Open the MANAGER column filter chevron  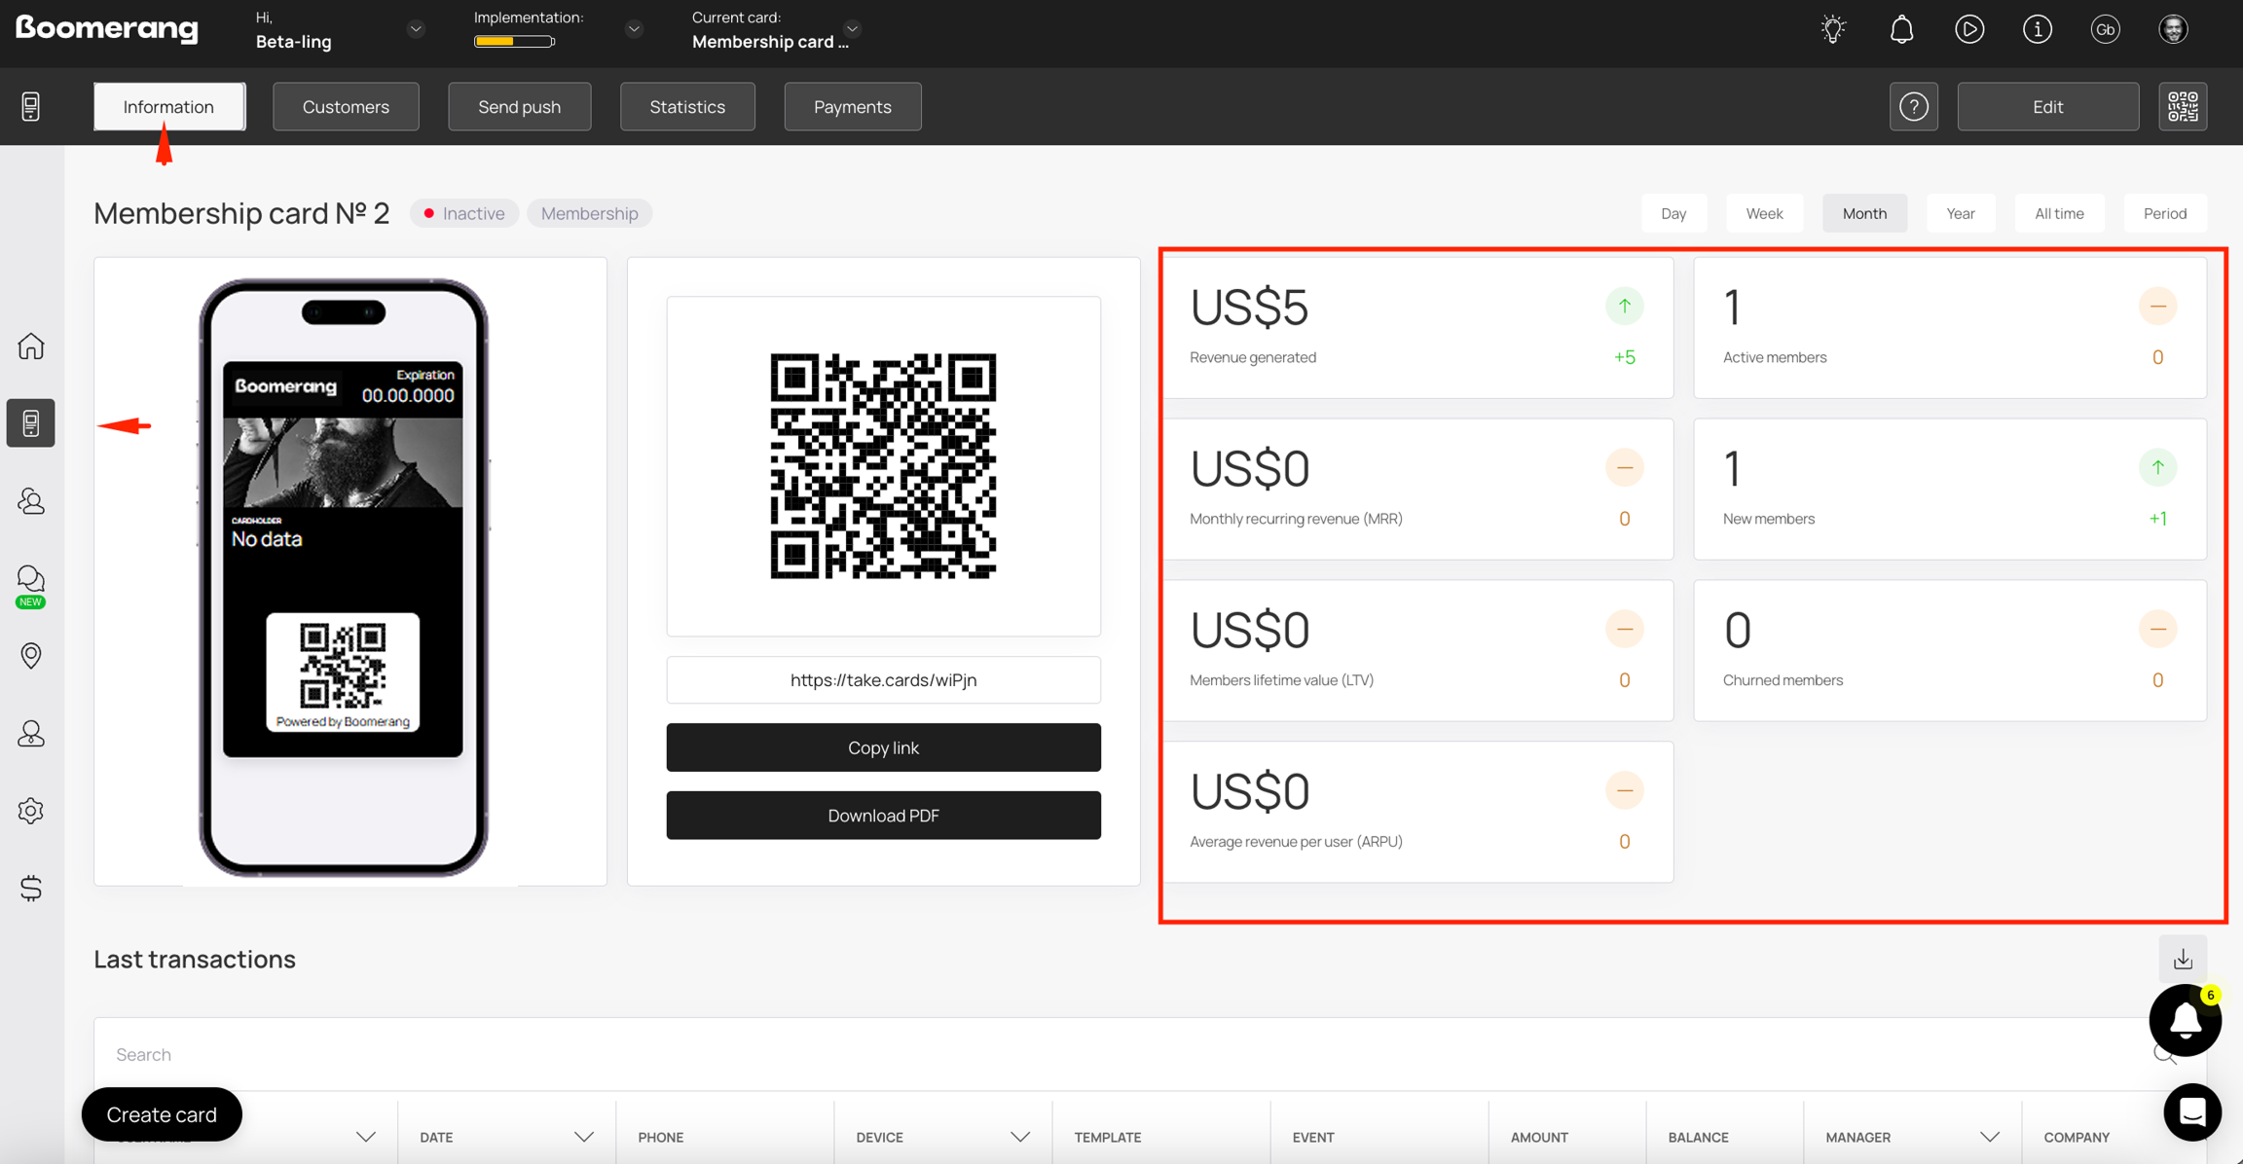[x=1989, y=1137]
